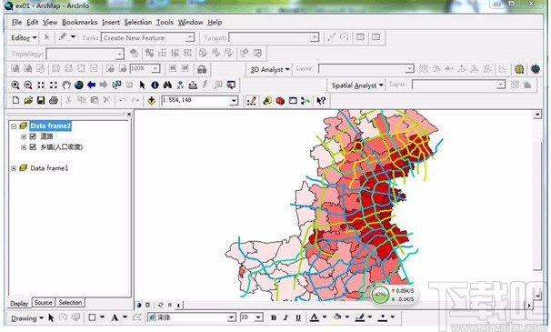Open the Insert menu
Image resolution: width=551 pixels, height=332 pixels.
111,22
